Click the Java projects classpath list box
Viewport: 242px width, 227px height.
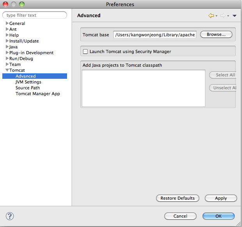[143, 88]
